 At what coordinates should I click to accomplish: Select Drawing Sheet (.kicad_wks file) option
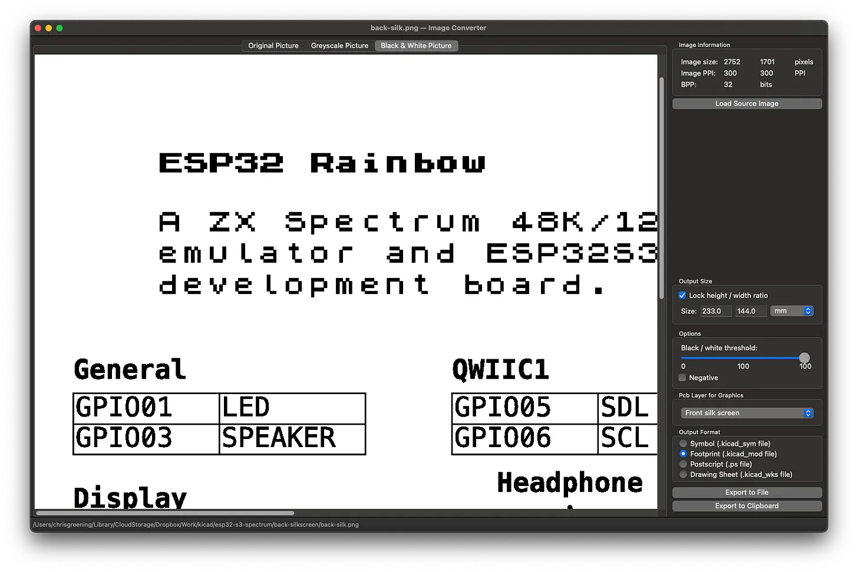[684, 475]
